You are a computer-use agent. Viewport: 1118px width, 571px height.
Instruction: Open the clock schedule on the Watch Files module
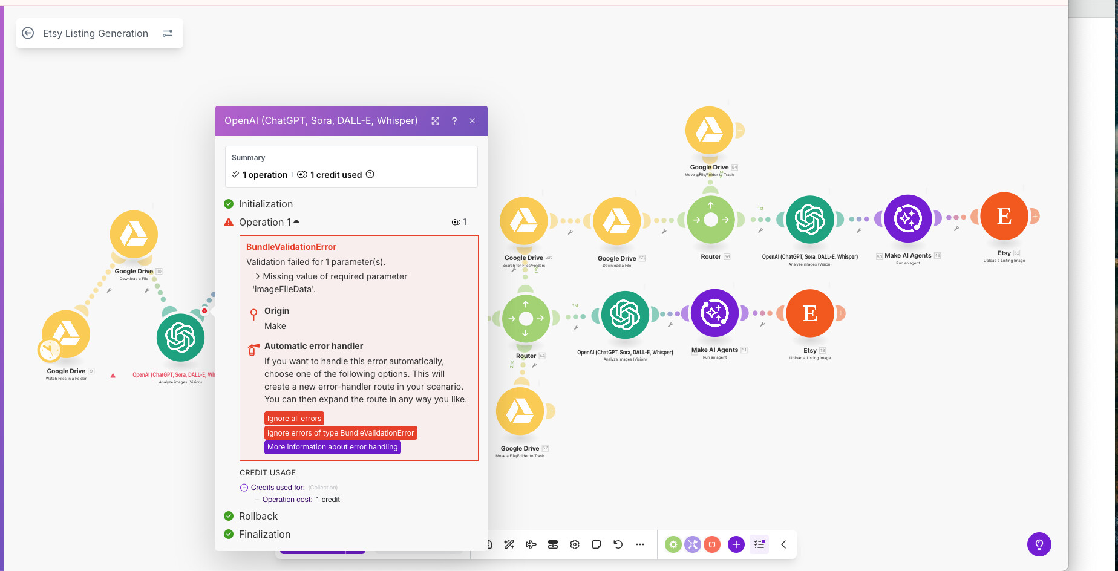[x=50, y=350]
